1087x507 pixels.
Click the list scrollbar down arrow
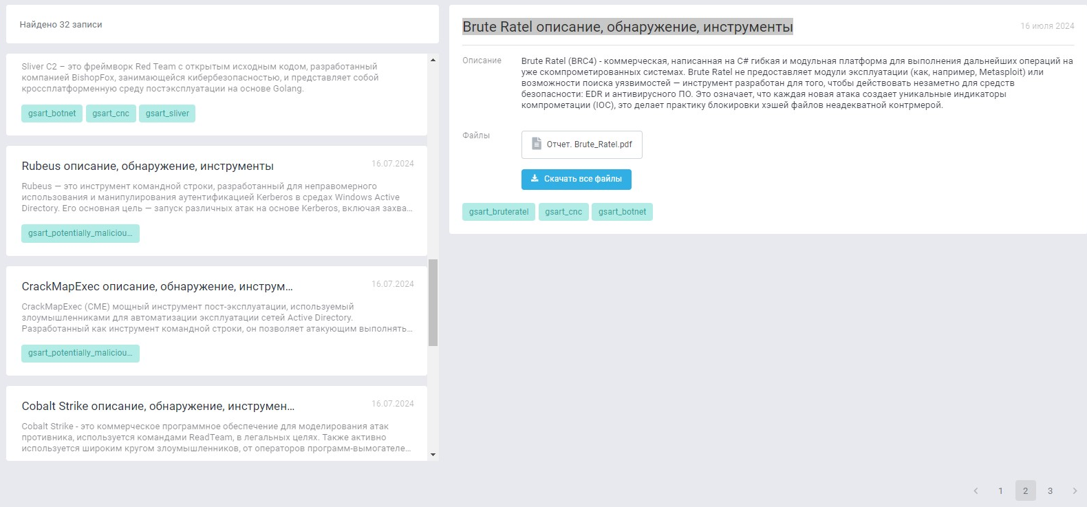click(433, 455)
